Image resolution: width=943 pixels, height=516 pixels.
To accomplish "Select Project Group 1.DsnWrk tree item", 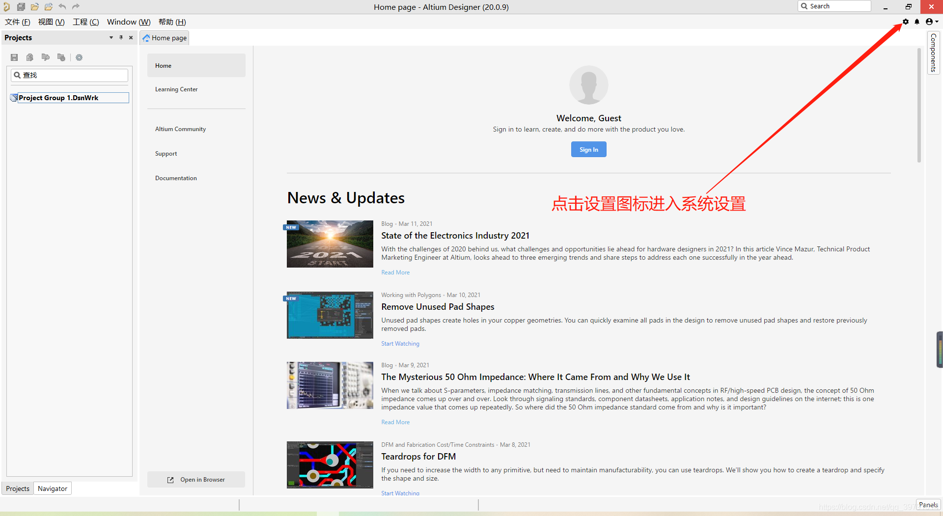I will point(58,98).
